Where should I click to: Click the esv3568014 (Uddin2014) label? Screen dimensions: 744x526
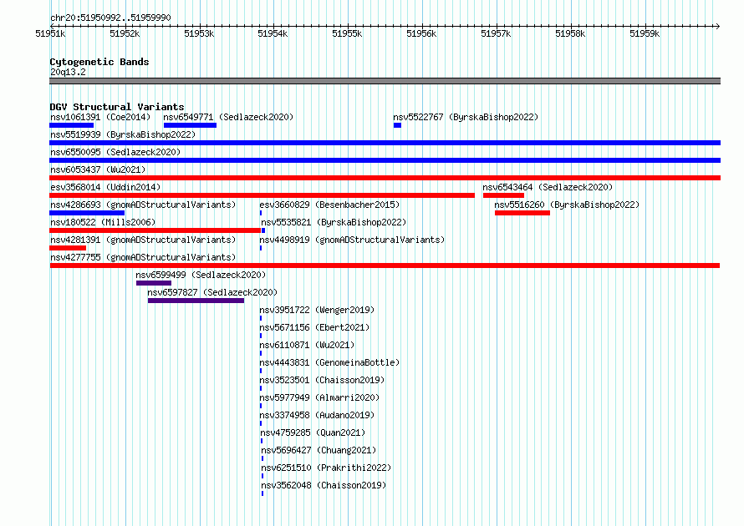tap(105, 187)
